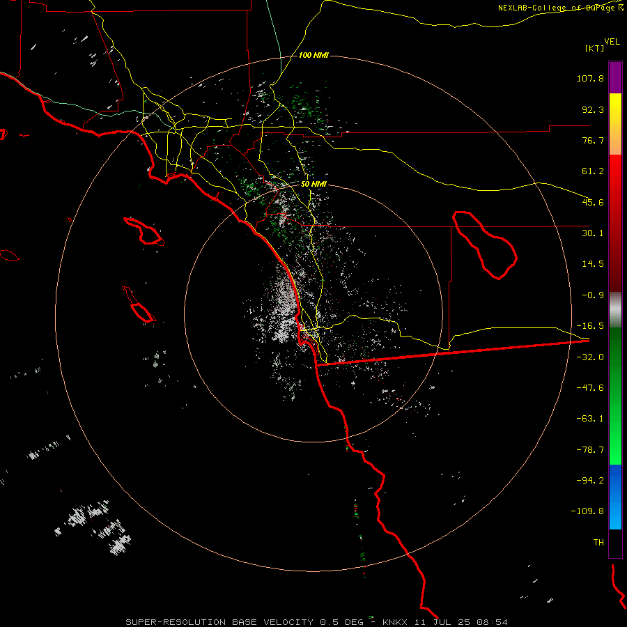
Task: Click the -109.8 scale value
Action: [x=587, y=511]
